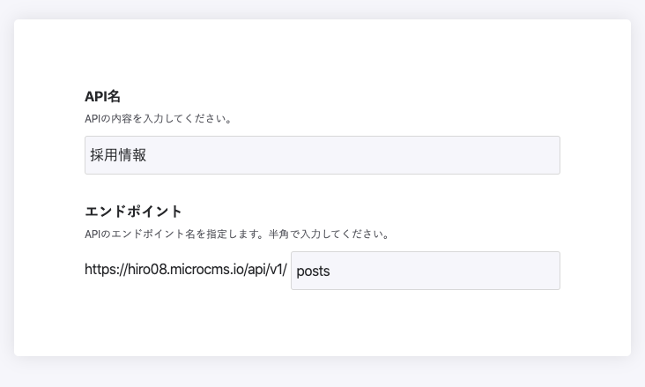Focus the endpoint input field containing posts
The width and height of the screenshot is (645, 387).
(x=425, y=271)
